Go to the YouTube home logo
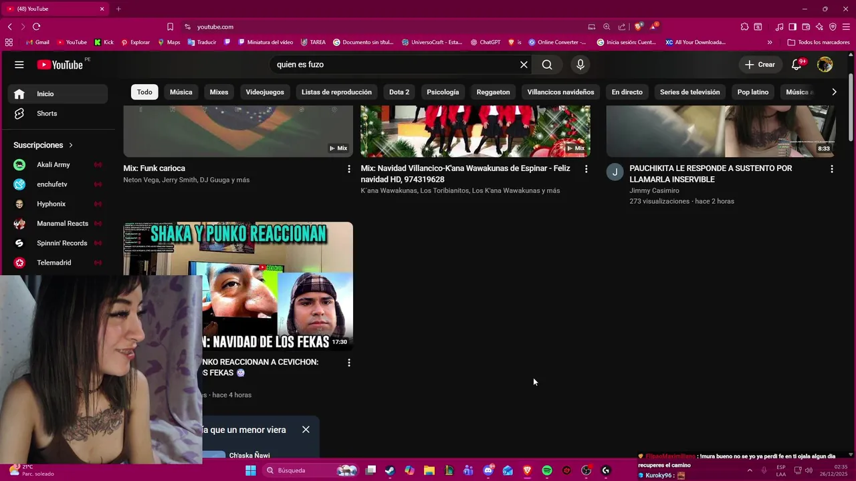 point(60,65)
